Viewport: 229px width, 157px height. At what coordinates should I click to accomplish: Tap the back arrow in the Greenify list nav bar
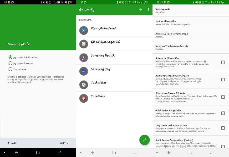pos(93,153)
